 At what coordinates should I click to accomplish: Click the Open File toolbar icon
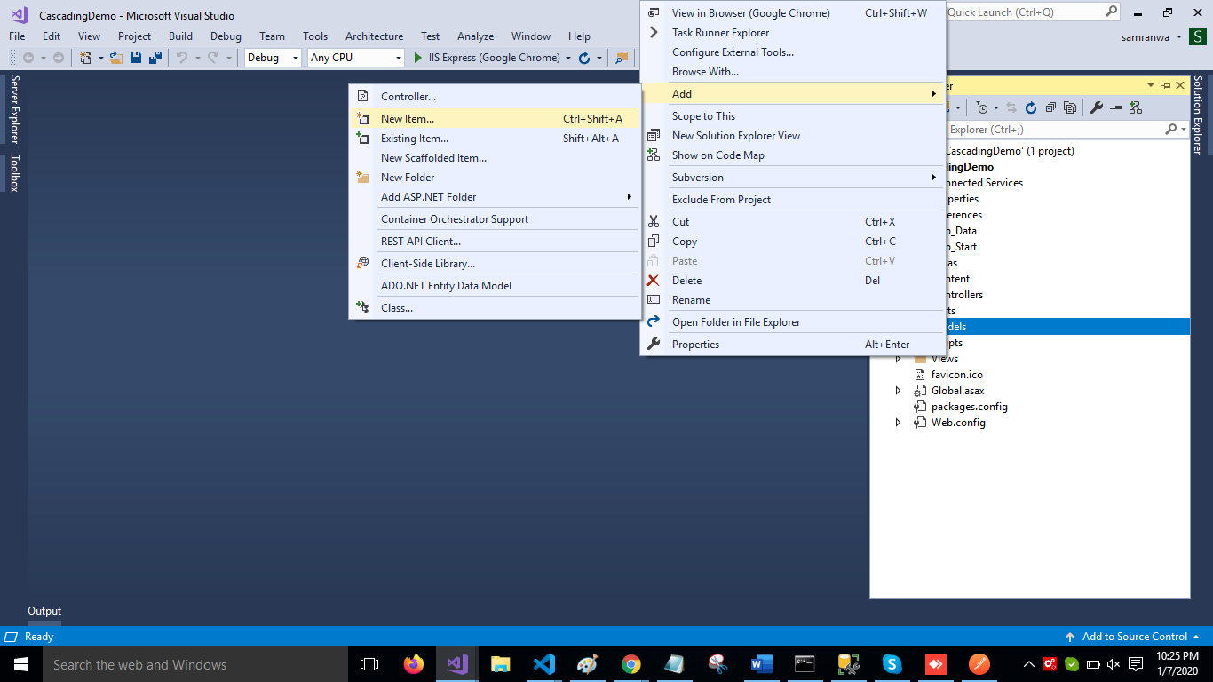tap(115, 58)
